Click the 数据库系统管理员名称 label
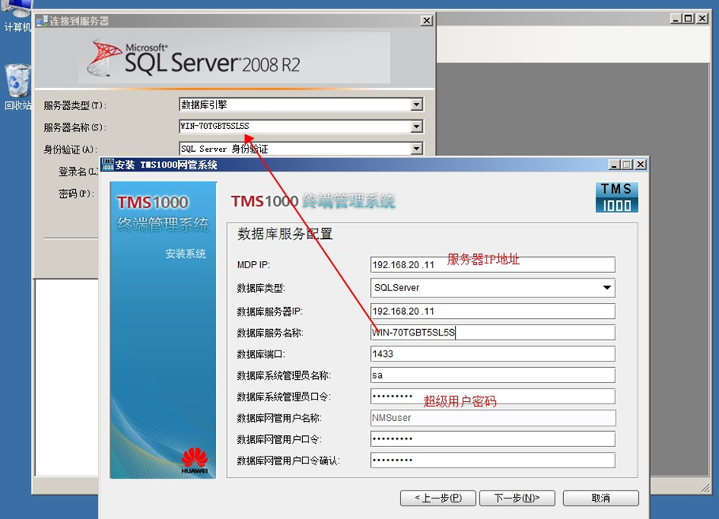The image size is (719, 519). (284, 376)
